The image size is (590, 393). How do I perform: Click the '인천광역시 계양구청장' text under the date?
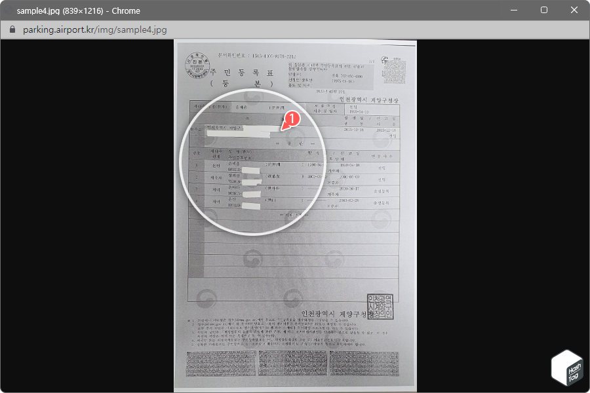[x=368, y=100]
